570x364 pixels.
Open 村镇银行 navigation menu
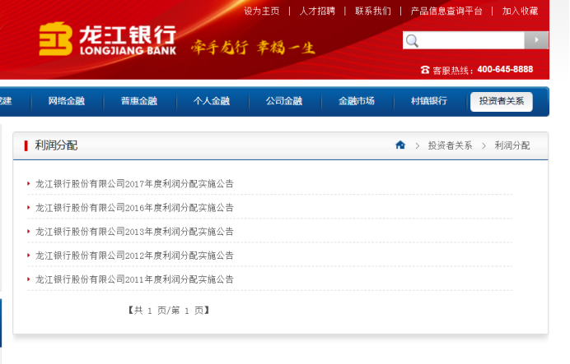tap(429, 101)
